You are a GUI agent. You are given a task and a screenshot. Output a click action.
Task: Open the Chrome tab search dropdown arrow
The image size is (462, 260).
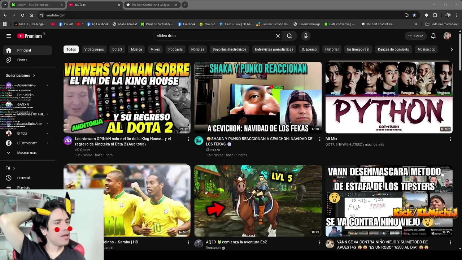[5, 5]
